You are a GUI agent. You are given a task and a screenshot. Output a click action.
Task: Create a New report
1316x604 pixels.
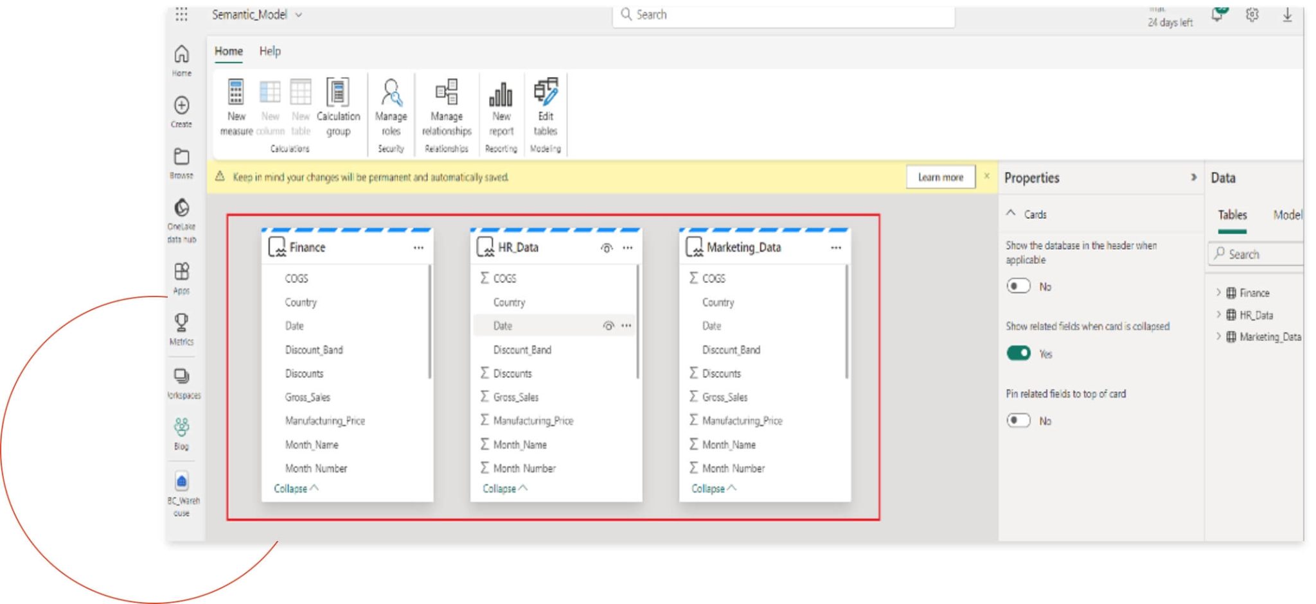(x=501, y=107)
